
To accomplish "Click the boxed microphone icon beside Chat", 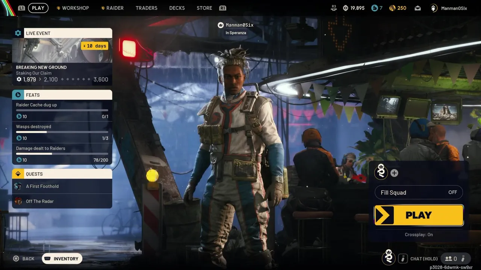I will point(403,259).
